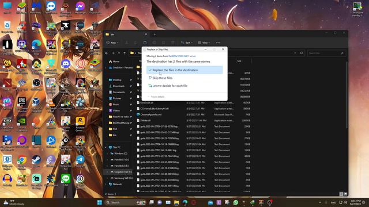Open the See more ellipsis menu
Viewport: 369px width, 207px height.
218,43
